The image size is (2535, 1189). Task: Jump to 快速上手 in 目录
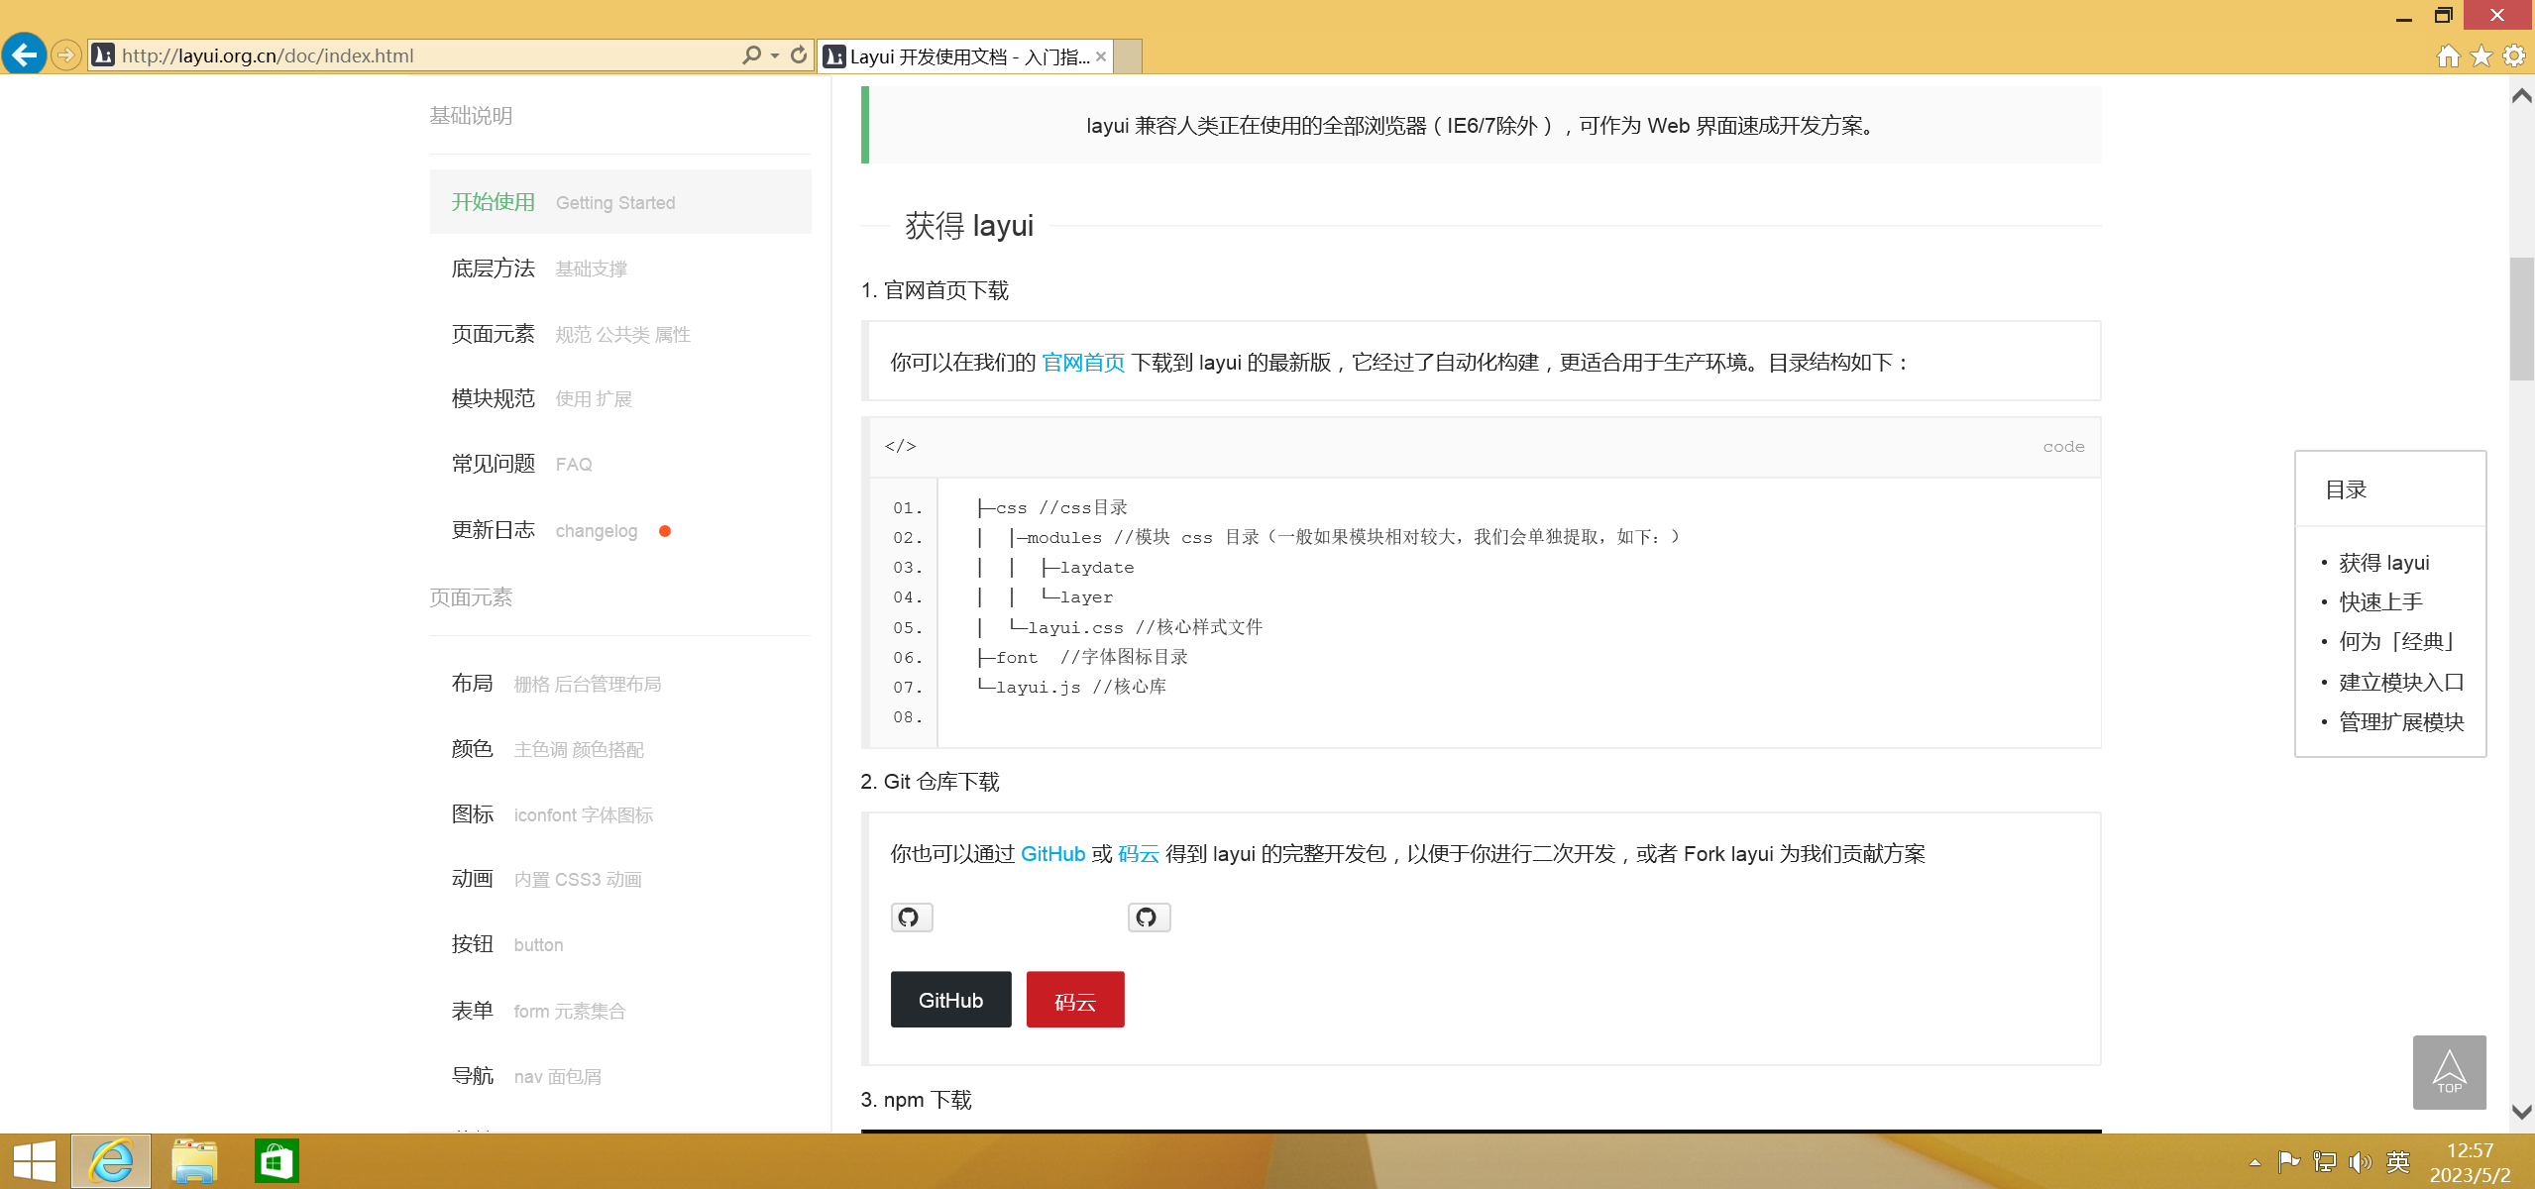click(2380, 602)
